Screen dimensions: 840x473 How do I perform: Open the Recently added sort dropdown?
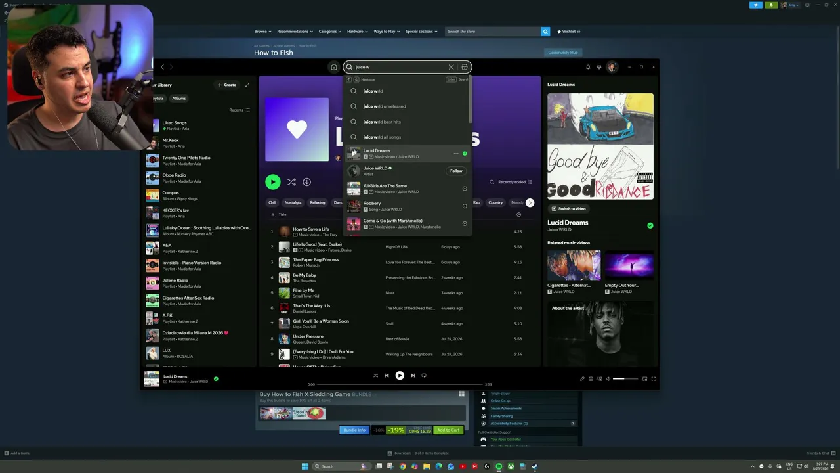515,182
